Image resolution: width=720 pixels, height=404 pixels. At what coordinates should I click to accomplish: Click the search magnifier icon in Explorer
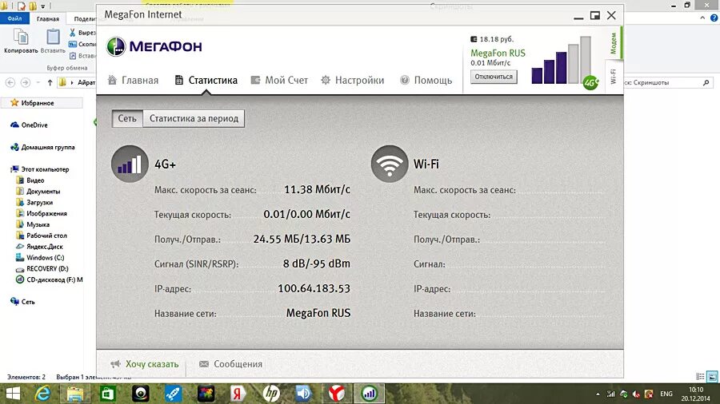coord(706,82)
